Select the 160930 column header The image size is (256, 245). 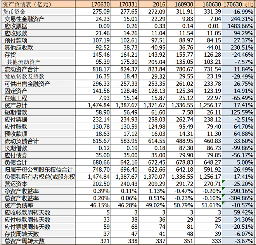click(180, 4)
